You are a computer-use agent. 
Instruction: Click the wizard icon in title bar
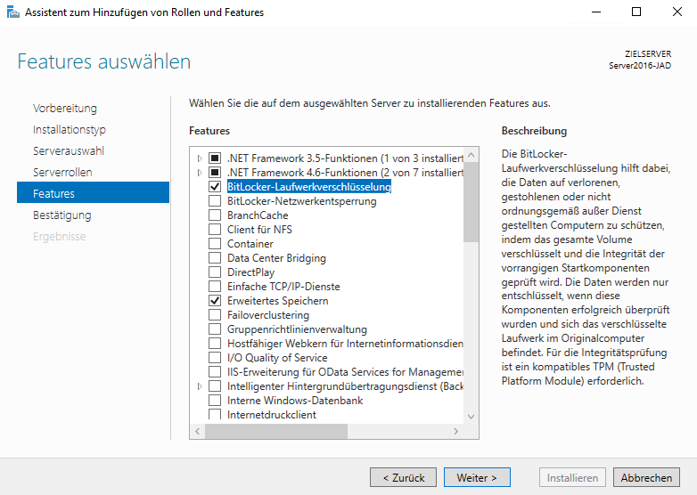coord(12,12)
